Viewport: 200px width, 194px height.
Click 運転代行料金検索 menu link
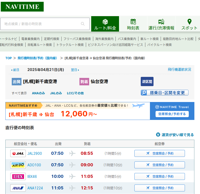(11, 45)
